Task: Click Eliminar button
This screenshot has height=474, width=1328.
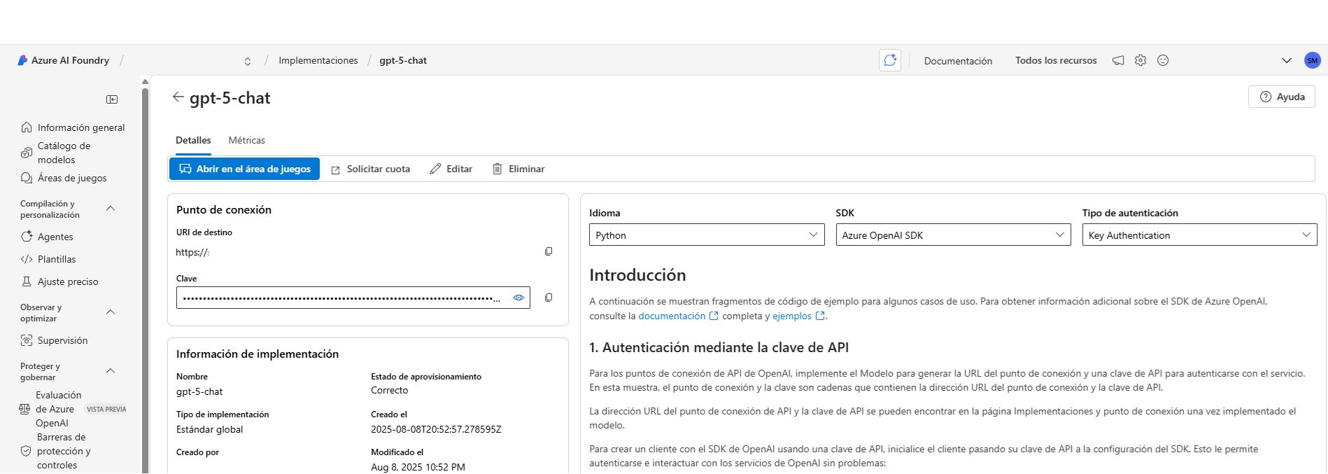Action: click(518, 169)
